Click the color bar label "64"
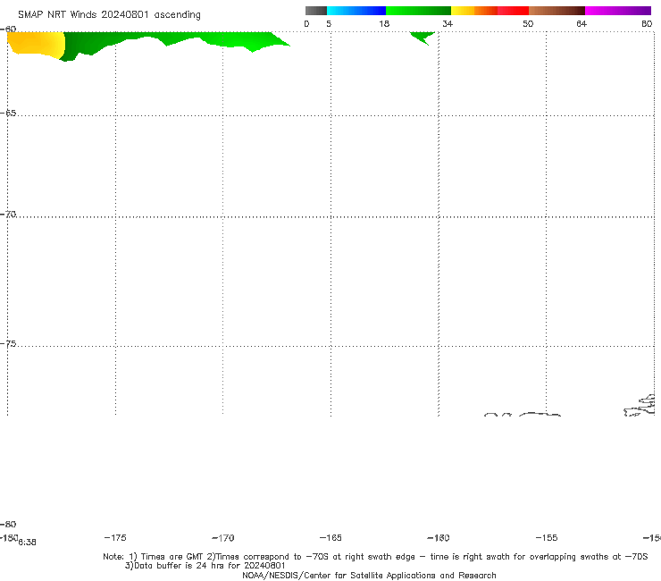Viewport: 661px width, 581px height. [x=582, y=23]
